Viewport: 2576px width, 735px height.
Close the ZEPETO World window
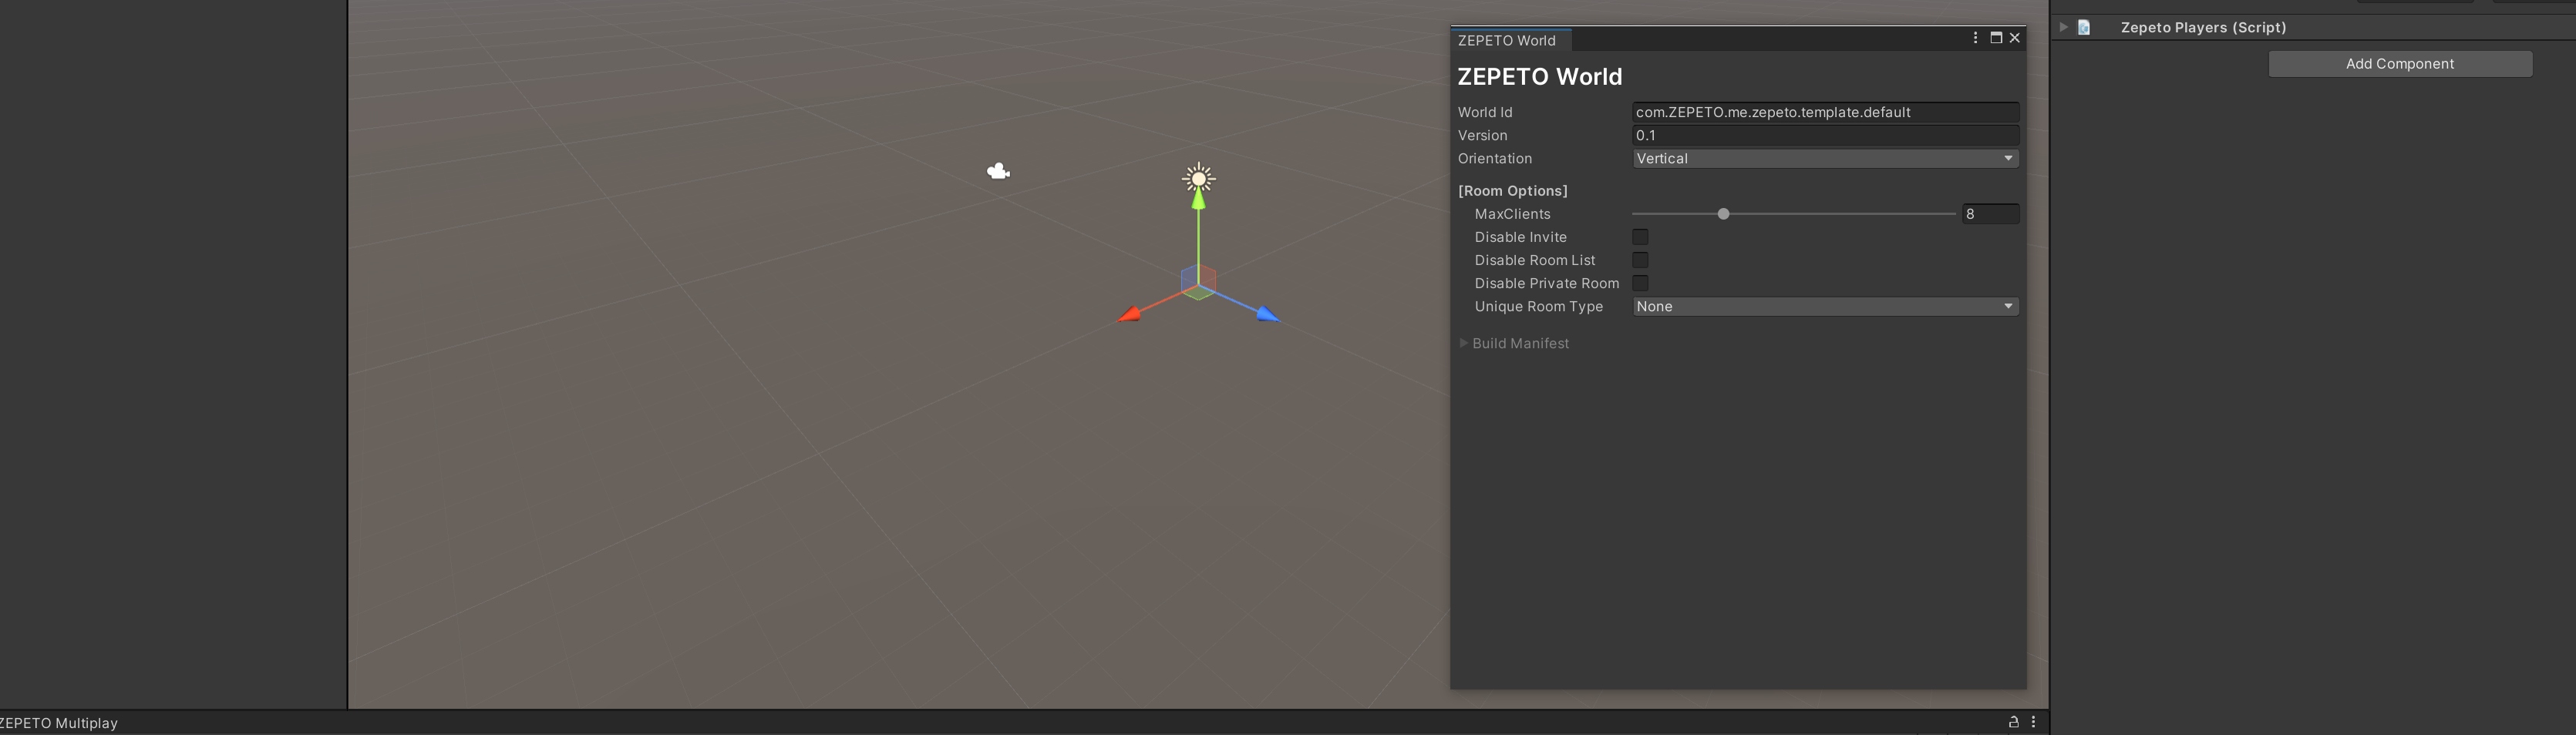coord(2015,38)
